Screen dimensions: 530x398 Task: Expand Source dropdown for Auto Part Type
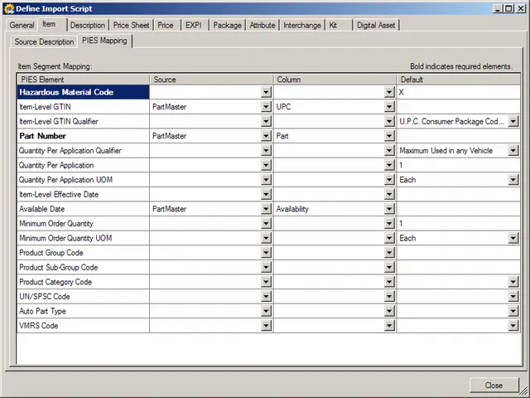[266, 311]
